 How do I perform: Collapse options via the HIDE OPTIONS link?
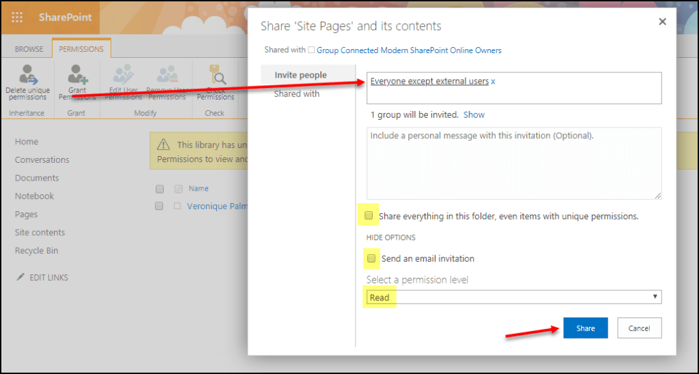point(391,238)
